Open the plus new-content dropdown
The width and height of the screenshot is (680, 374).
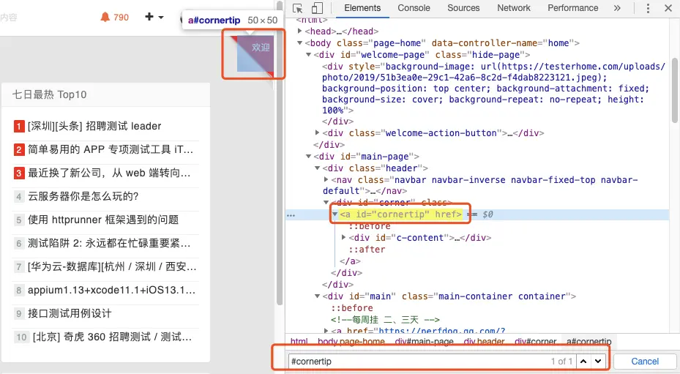click(x=154, y=17)
